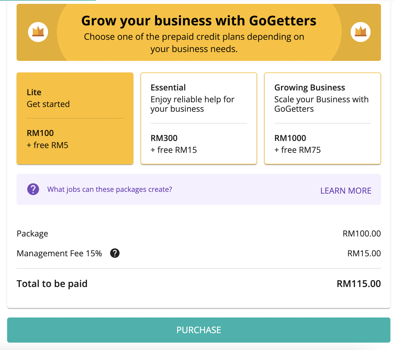Click the RM100.00 package amount
The image size is (394, 350).
(x=362, y=234)
